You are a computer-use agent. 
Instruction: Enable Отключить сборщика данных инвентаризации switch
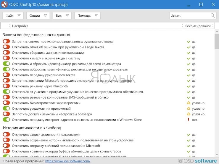(6, 53)
